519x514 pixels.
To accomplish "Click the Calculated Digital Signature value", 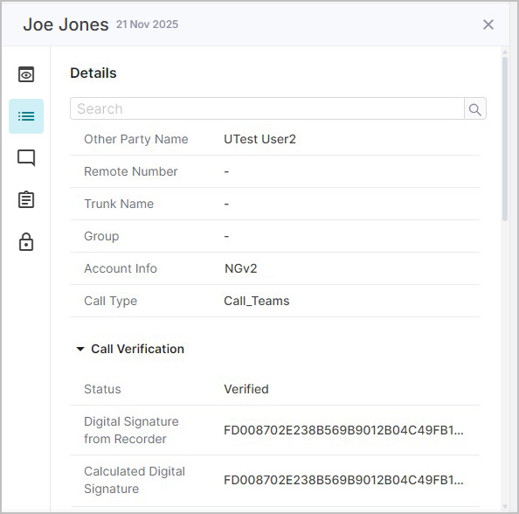I will click(x=343, y=480).
